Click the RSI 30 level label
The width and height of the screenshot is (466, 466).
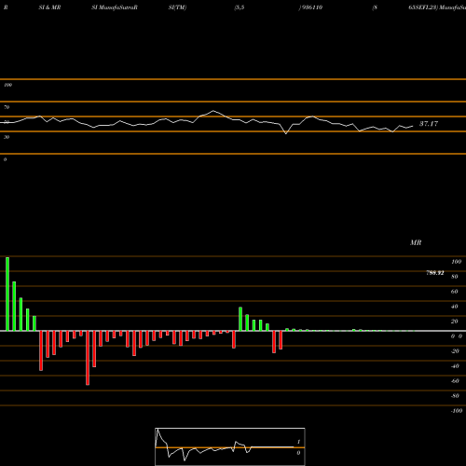(7, 137)
